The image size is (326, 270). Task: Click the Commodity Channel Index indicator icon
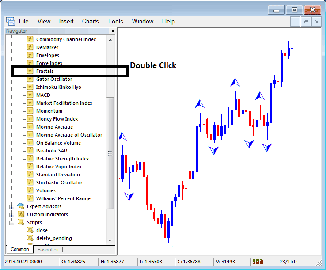pos(30,39)
